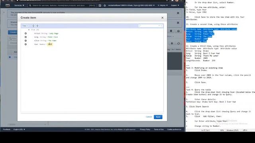The image size is (255, 143).
Task: Open the Privacy Policy link
Action: tap(145, 129)
